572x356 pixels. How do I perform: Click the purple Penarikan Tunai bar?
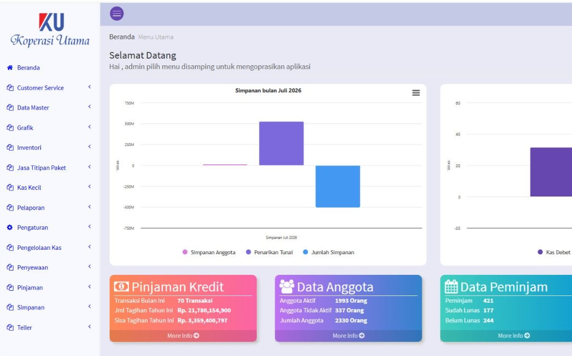tap(281, 143)
